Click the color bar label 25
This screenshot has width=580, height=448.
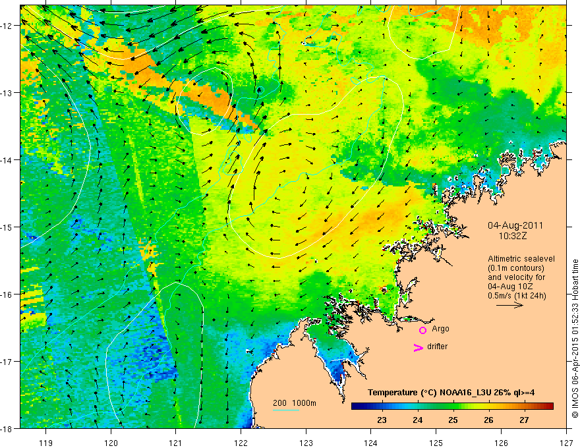click(x=453, y=420)
